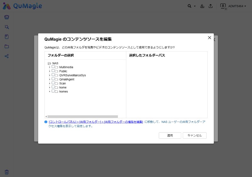Enable the homes folder checkbox
Image resolution: width=252 pixels, height=177 pixels.
pyautogui.click(x=53, y=91)
